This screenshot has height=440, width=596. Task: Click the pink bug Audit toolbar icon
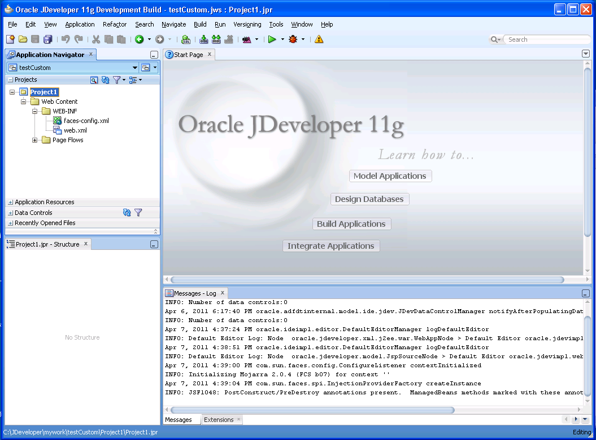point(247,39)
